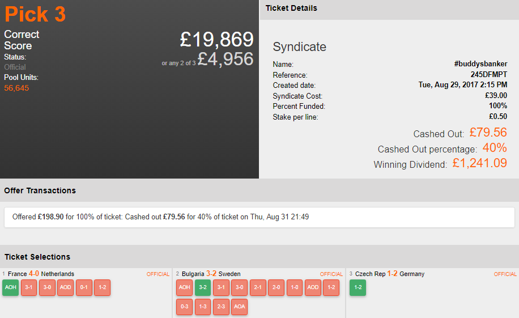Click the Ticket Details header
This screenshot has width=519, height=318.
coord(291,9)
